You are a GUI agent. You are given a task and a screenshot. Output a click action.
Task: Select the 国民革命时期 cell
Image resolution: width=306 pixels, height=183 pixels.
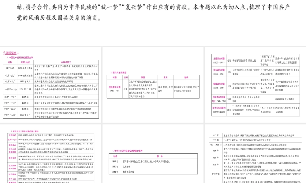[x=114, y=89]
